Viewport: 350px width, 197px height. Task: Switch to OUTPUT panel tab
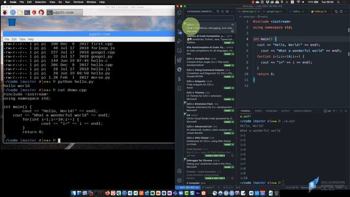[285, 111]
